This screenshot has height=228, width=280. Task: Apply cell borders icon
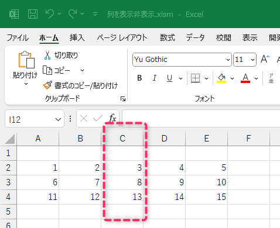coord(195,78)
